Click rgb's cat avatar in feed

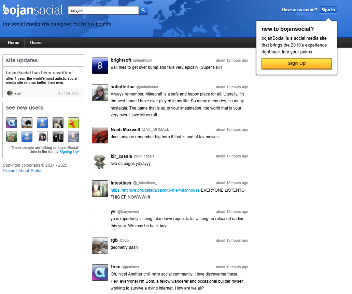(x=100, y=246)
